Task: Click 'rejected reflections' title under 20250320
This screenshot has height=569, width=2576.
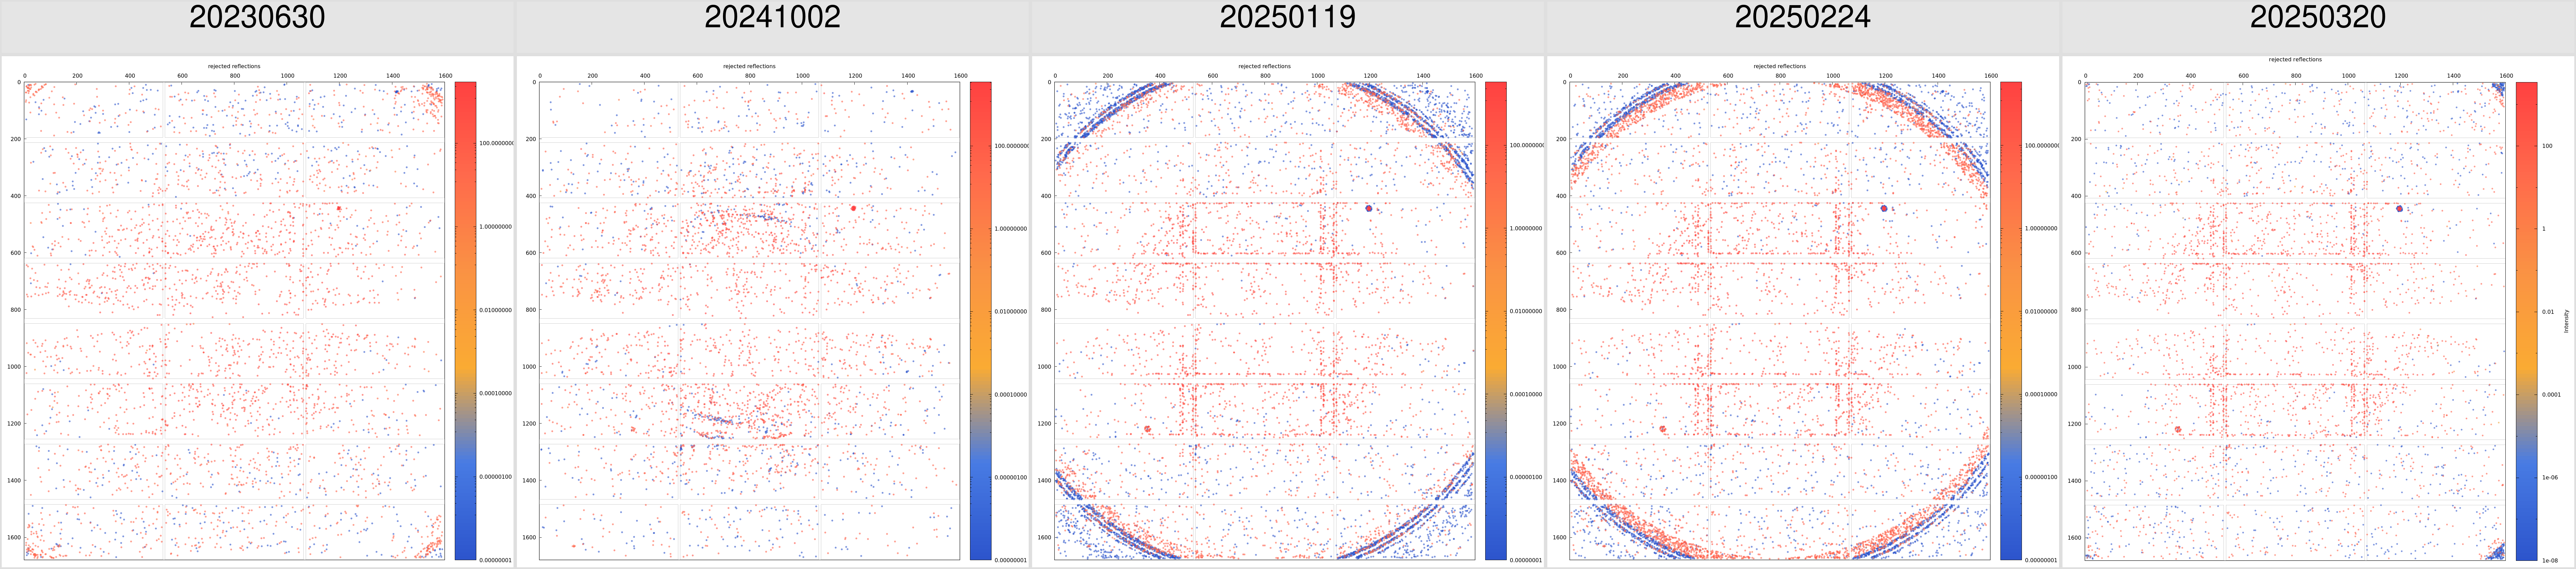Action: [x=2295, y=60]
